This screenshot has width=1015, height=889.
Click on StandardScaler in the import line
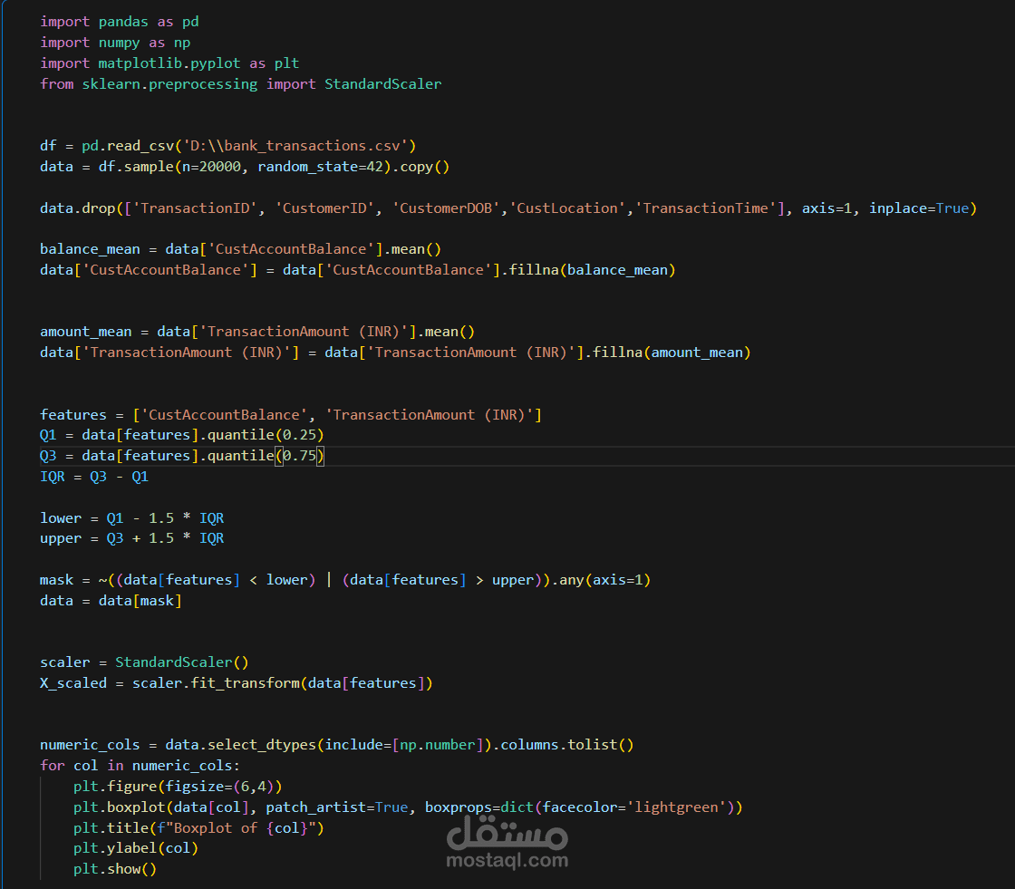point(382,84)
